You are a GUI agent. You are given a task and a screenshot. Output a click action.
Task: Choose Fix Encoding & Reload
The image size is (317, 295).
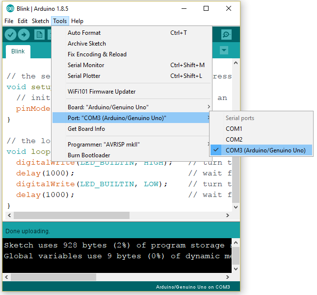point(132,54)
